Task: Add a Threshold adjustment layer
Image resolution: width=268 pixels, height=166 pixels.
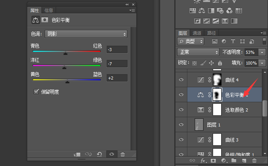Action: [x=216, y=21]
